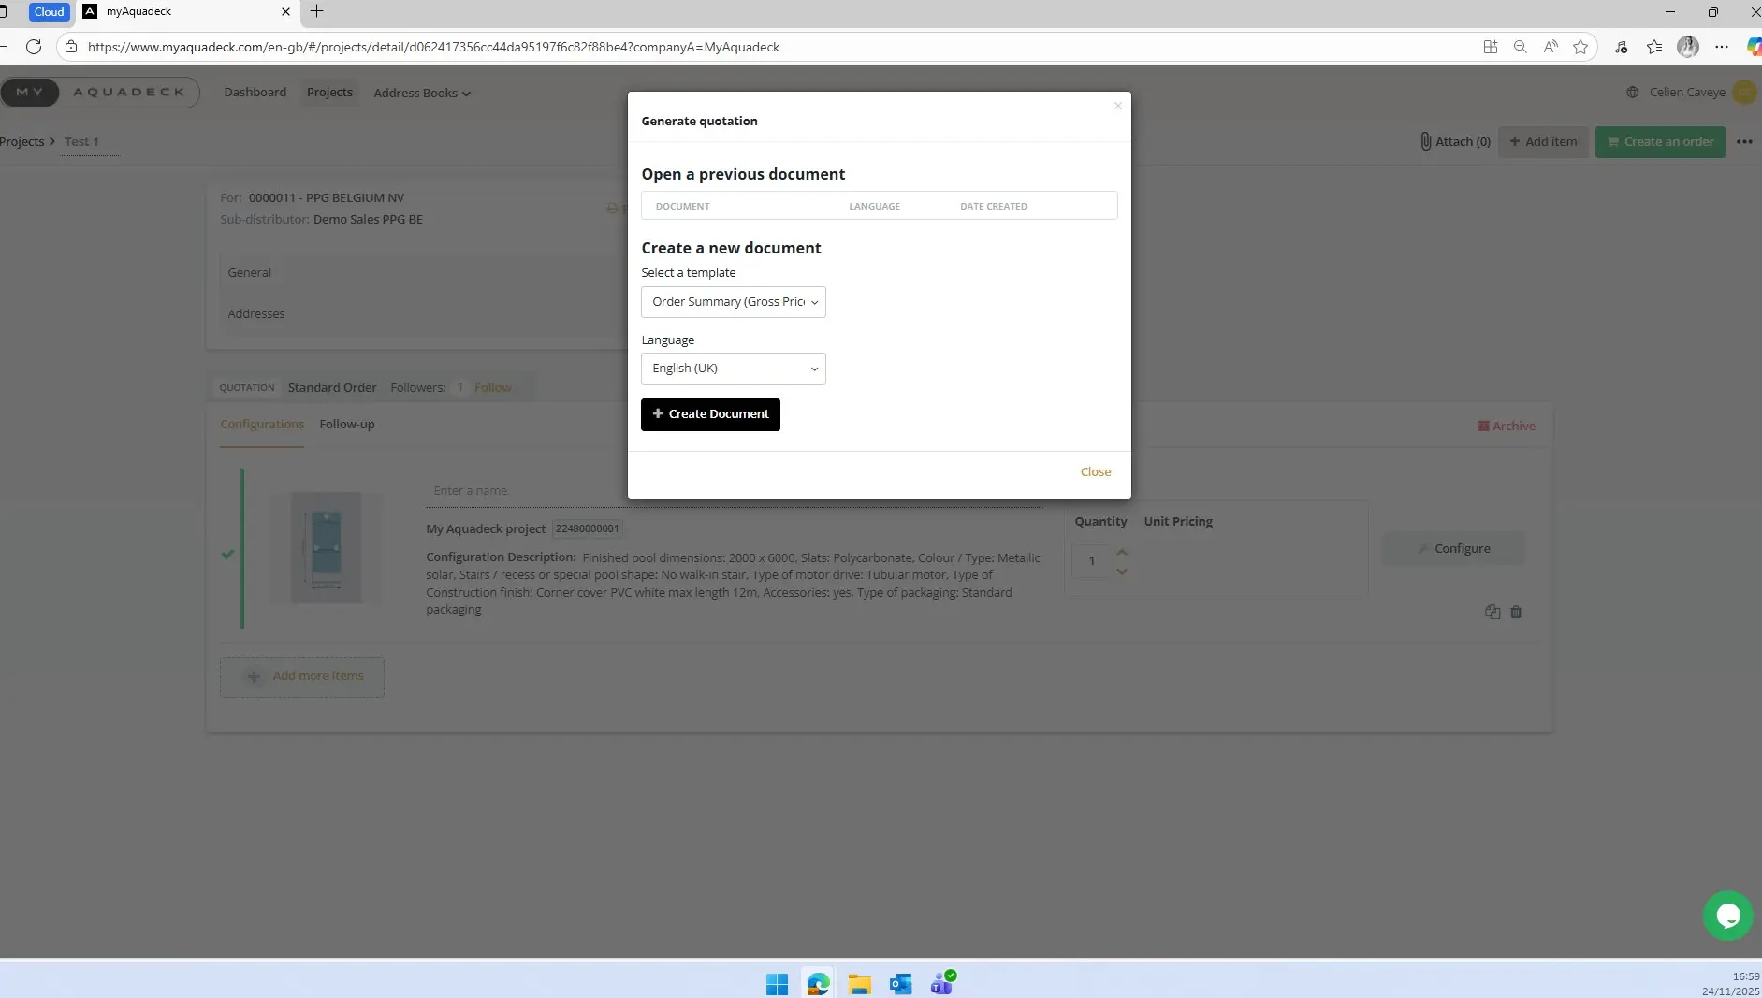Click the duplicate configuration copy icon

pos(1493,612)
